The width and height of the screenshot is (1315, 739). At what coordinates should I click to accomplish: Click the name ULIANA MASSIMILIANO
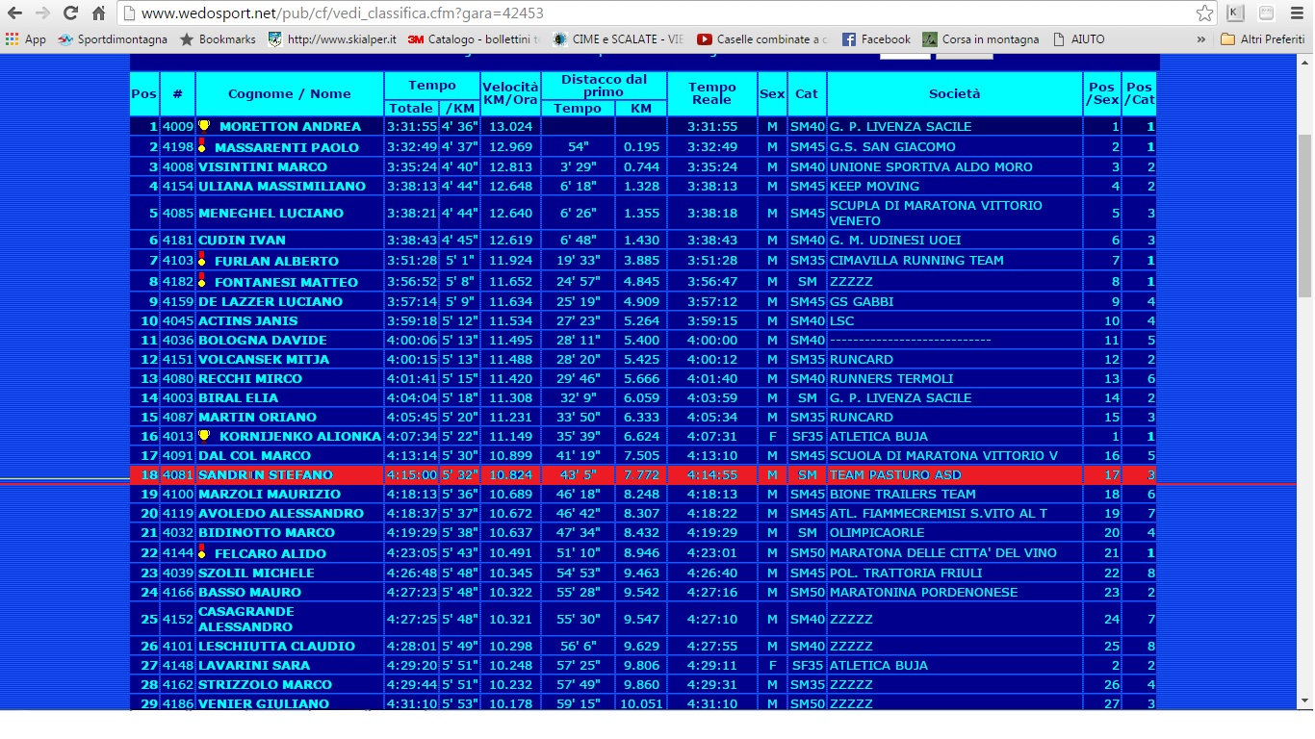click(282, 186)
